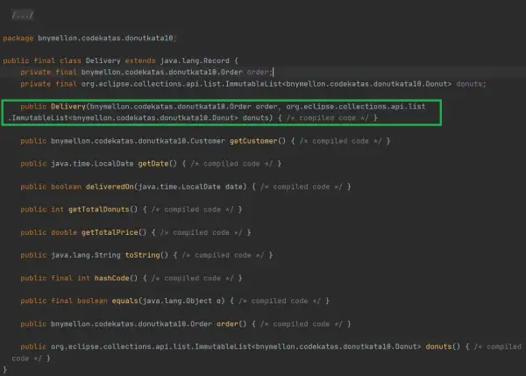
Task: Click 'java.time.LocalDate' return type of getDate
Action: 92,164
